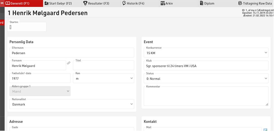This screenshot has width=274, height=131.
Task: Go to the Historik (F4) tab
Action: (133, 3)
